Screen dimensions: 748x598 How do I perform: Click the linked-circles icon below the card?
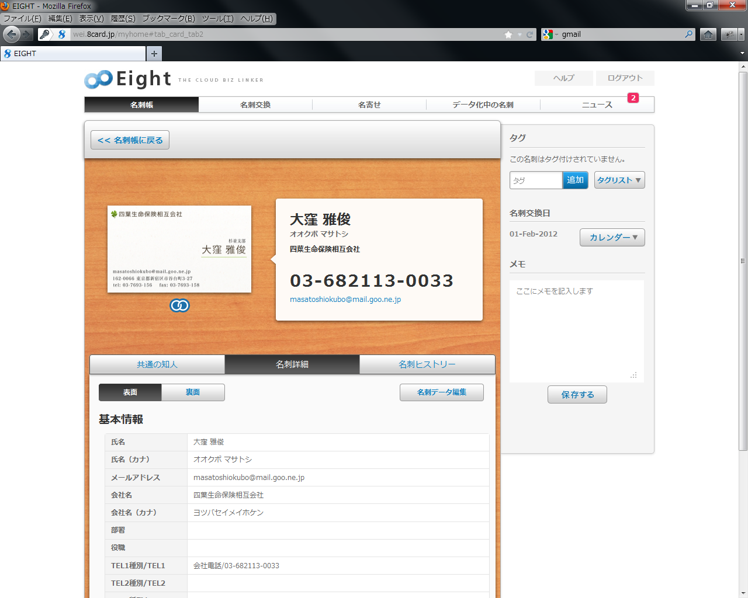coord(179,305)
